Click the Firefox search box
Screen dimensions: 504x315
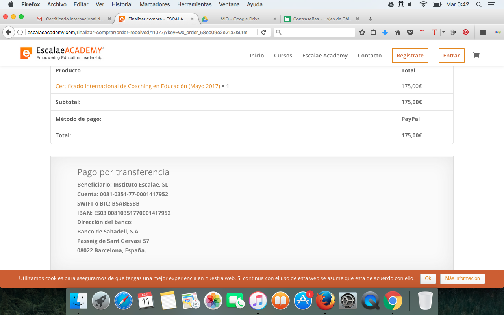pos(314,32)
